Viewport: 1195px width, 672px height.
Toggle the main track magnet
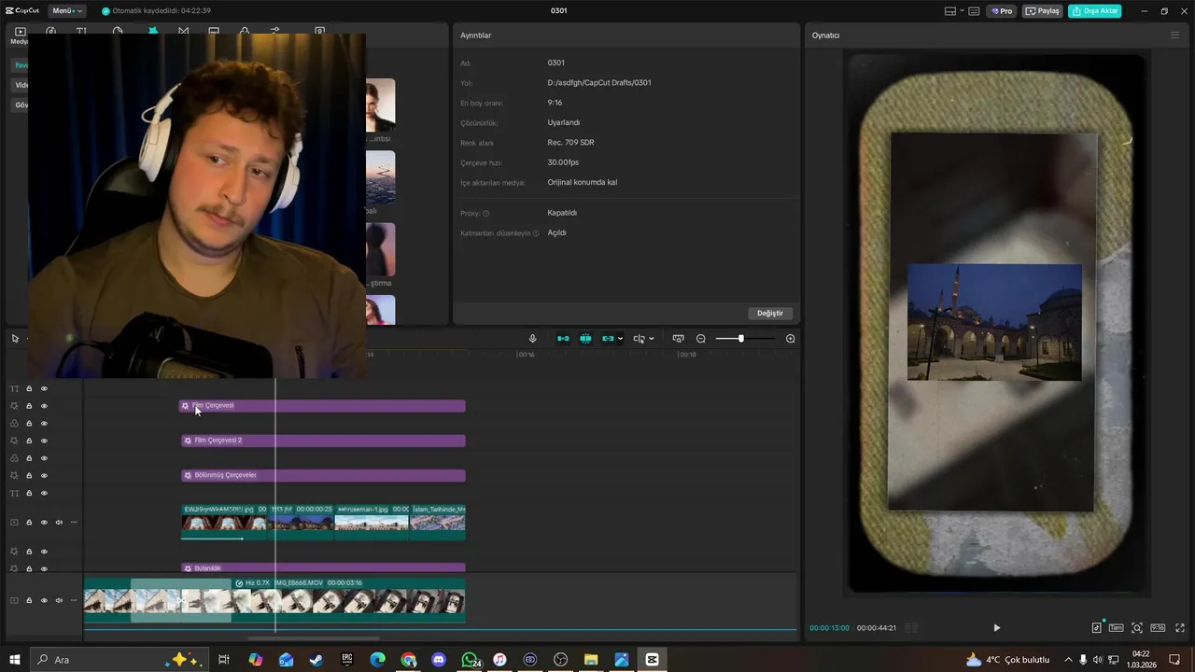pos(563,339)
